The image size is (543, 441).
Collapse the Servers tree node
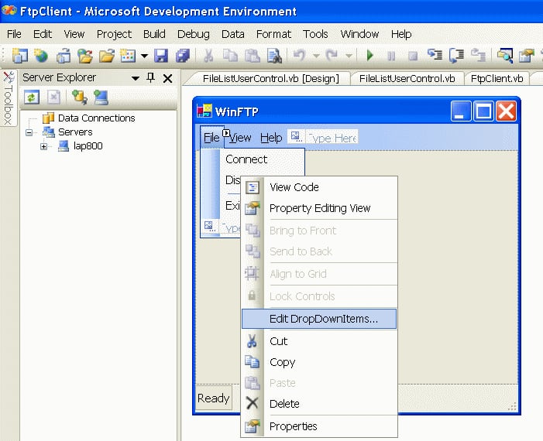pyautogui.click(x=29, y=132)
